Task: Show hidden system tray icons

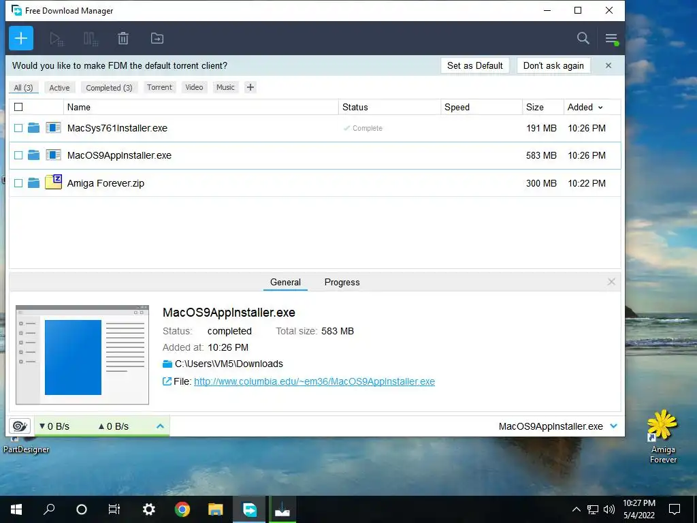Action: tap(576, 509)
